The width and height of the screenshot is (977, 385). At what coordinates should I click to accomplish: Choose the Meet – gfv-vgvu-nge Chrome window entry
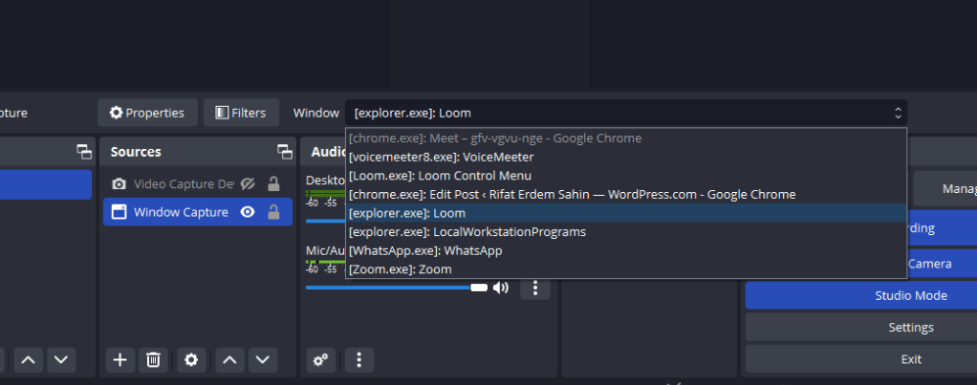click(x=626, y=139)
